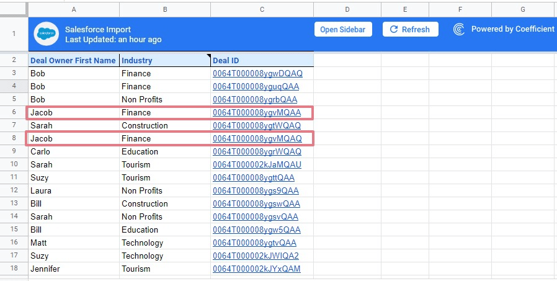
Task: Click the row 6 number header
Action: [x=14, y=112]
